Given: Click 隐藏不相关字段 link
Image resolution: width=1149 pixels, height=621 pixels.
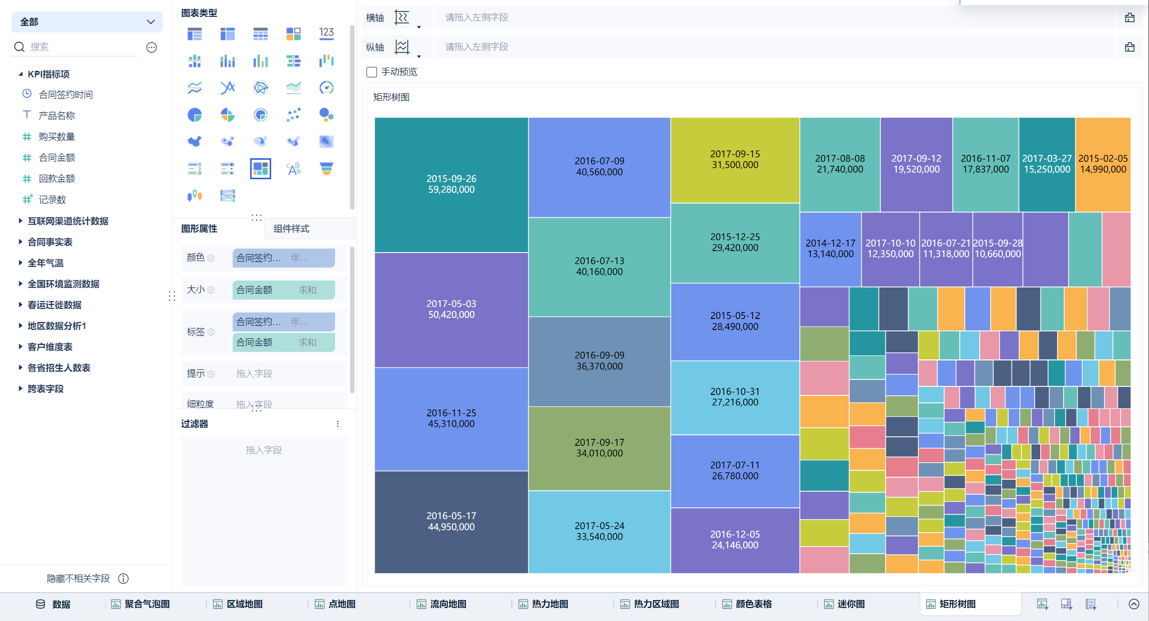Looking at the screenshot, I should click(78, 579).
